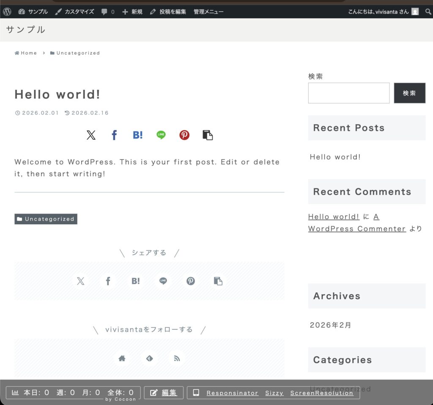
Task: Copy the post URL with the clipboard icon
Action: tap(208, 135)
